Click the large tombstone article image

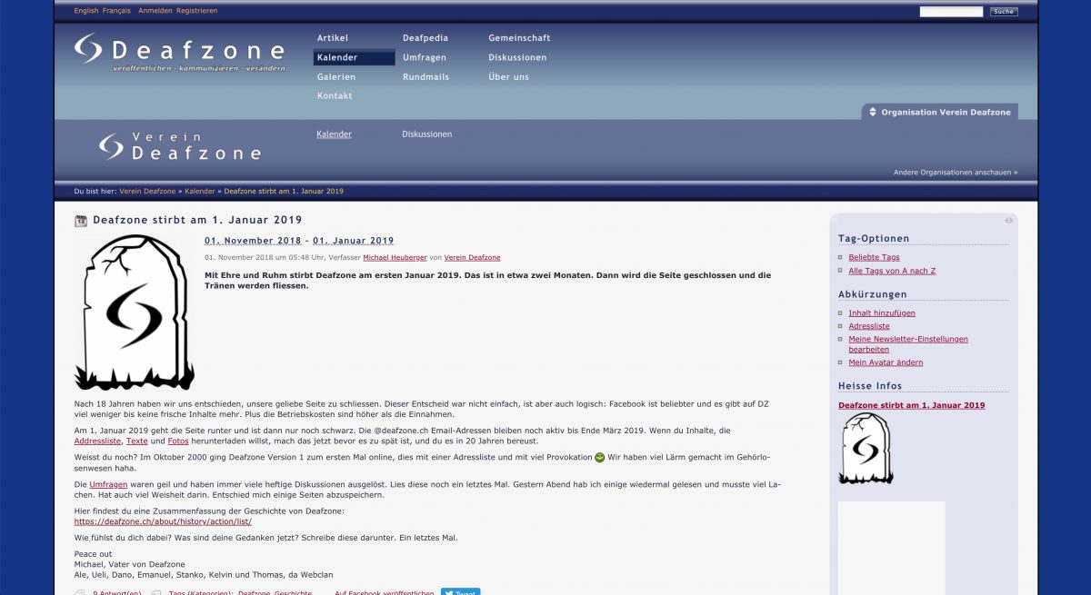[135, 312]
